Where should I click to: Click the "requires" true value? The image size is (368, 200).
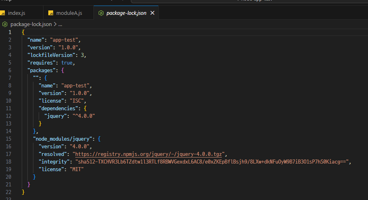coord(67,63)
